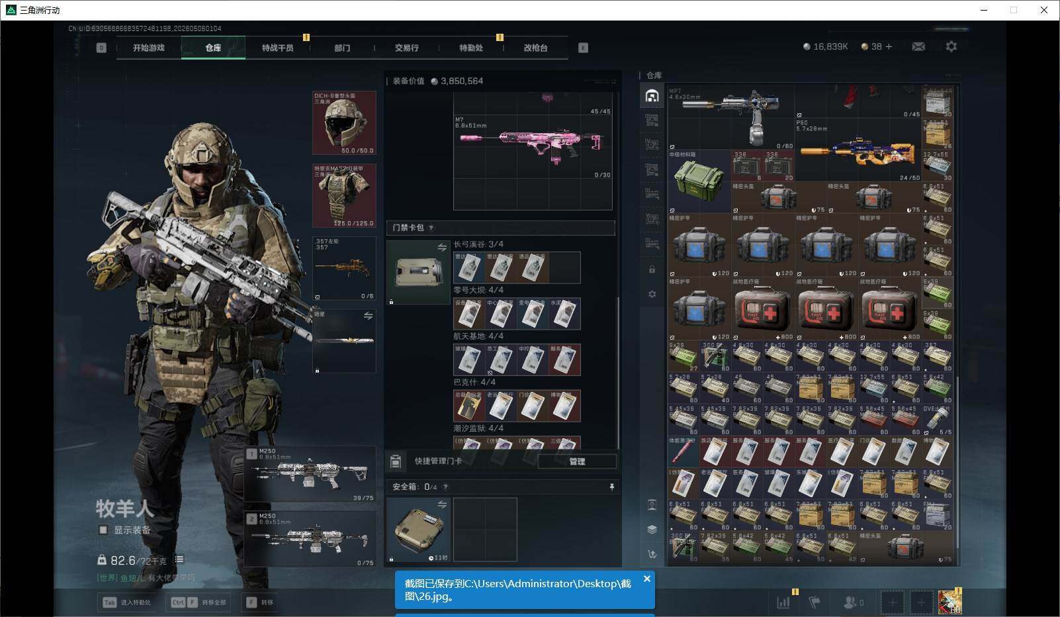Image resolution: width=1060 pixels, height=617 pixels.
Task: Click the green 中级材料箱 crate
Action: pyautogui.click(x=699, y=181)
